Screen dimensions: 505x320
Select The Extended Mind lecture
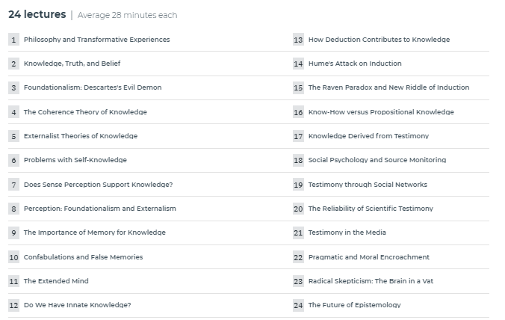pos(56,281)
